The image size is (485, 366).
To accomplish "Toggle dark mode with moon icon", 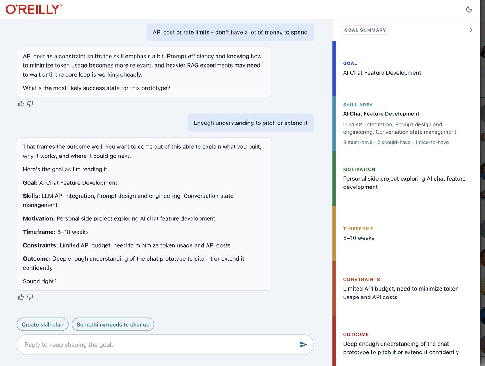I will coord(469,9).
